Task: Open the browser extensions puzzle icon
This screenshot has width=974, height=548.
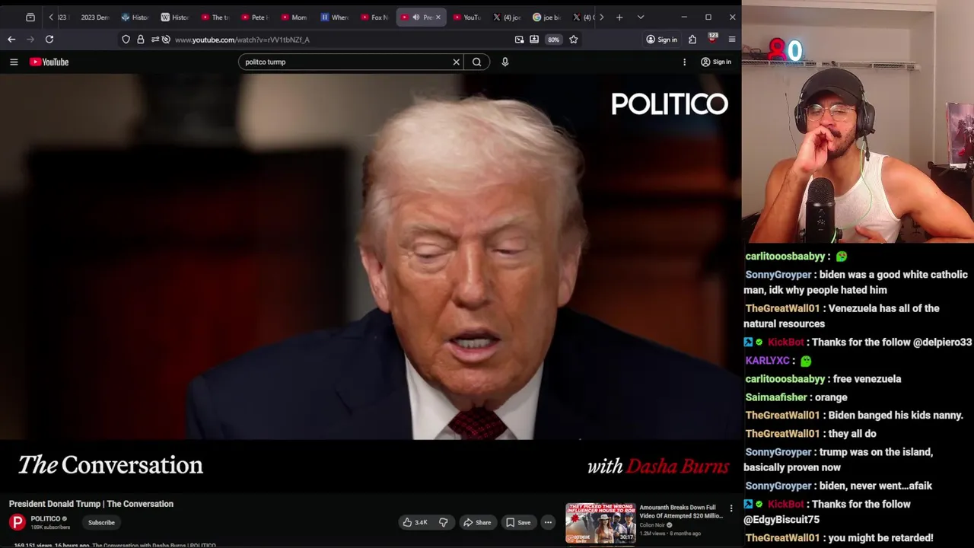Action: 692,39
